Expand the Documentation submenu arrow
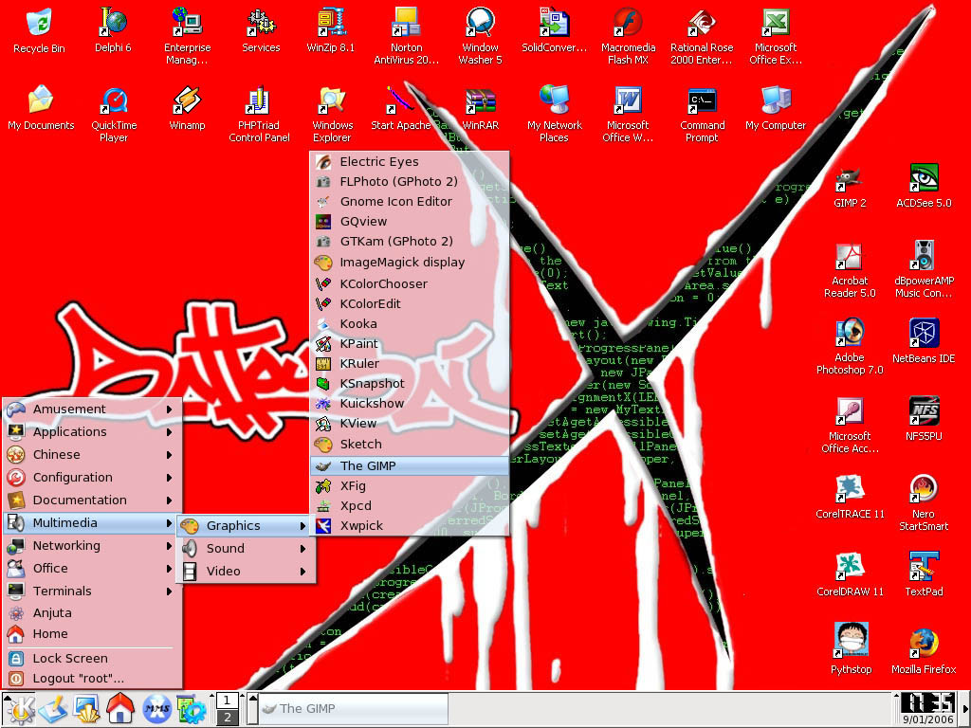 [169, 500]
